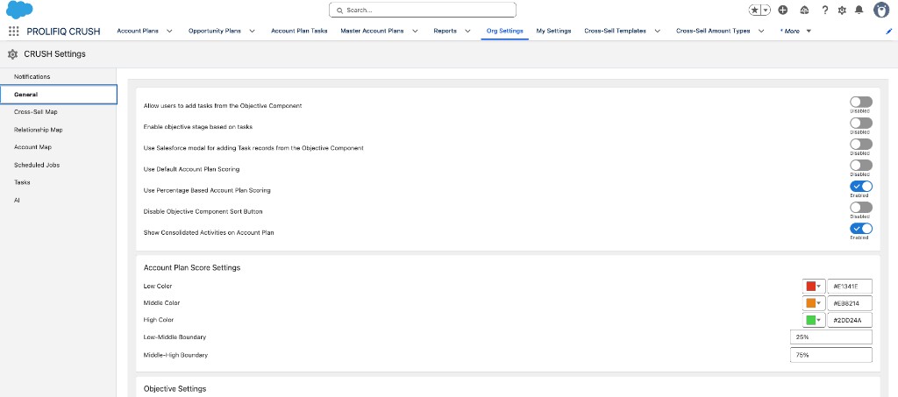Open the Cross-Sell Templates tab
898x397 pixels.
click(615, 32)
